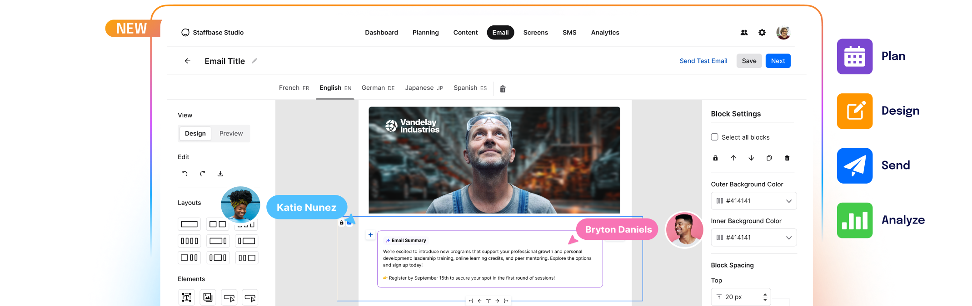Open the SMS menu
Screen dimensions: 972x306
tap(569, 33)
